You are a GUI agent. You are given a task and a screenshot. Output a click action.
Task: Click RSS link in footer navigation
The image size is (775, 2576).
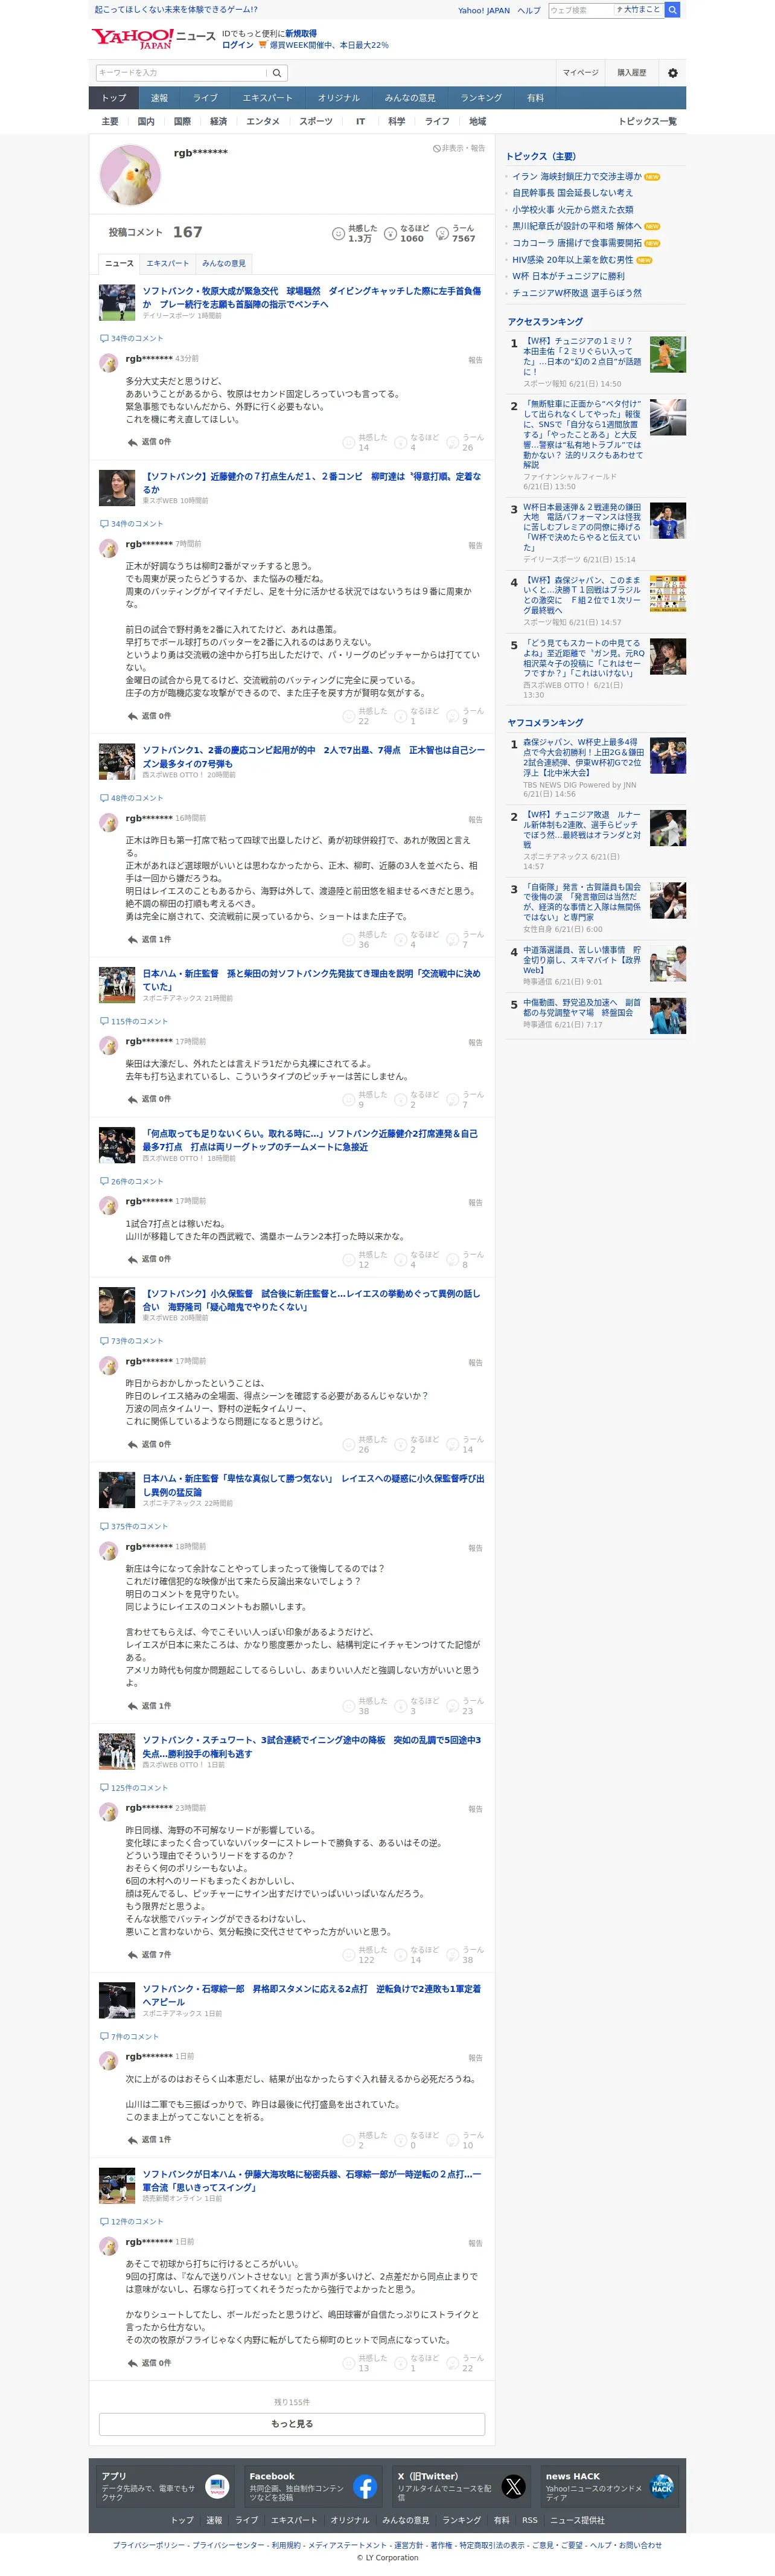point(529,2520)
